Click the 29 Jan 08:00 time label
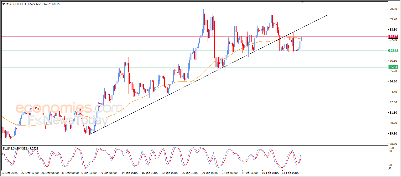 click(x=210, y=173)
